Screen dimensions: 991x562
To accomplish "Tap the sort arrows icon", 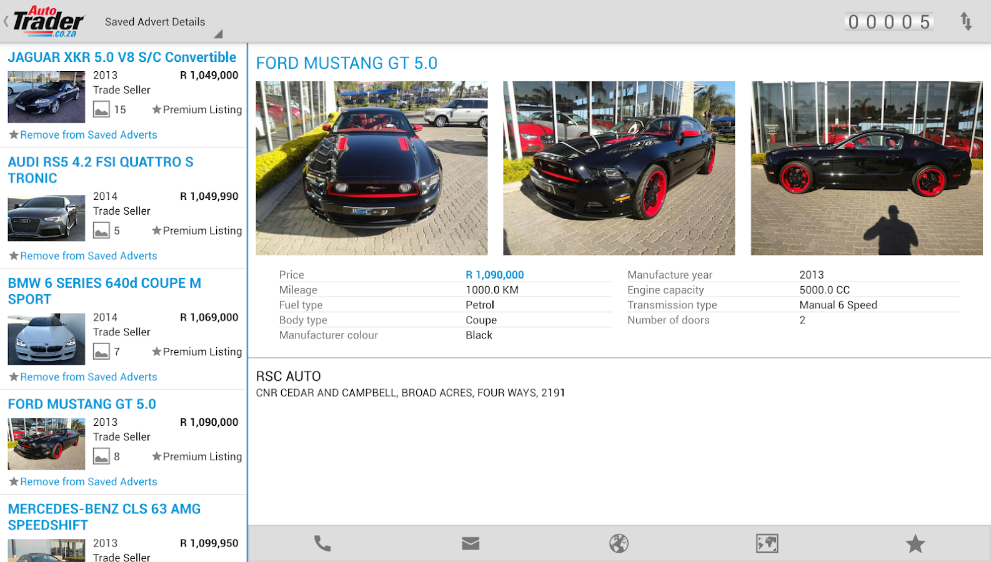I will tap(966, 22).
